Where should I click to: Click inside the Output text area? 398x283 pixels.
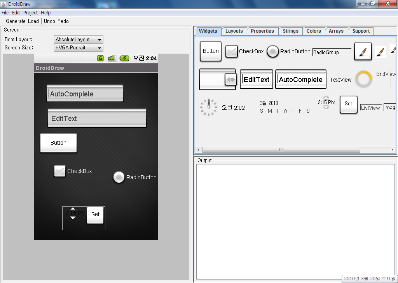295,222
